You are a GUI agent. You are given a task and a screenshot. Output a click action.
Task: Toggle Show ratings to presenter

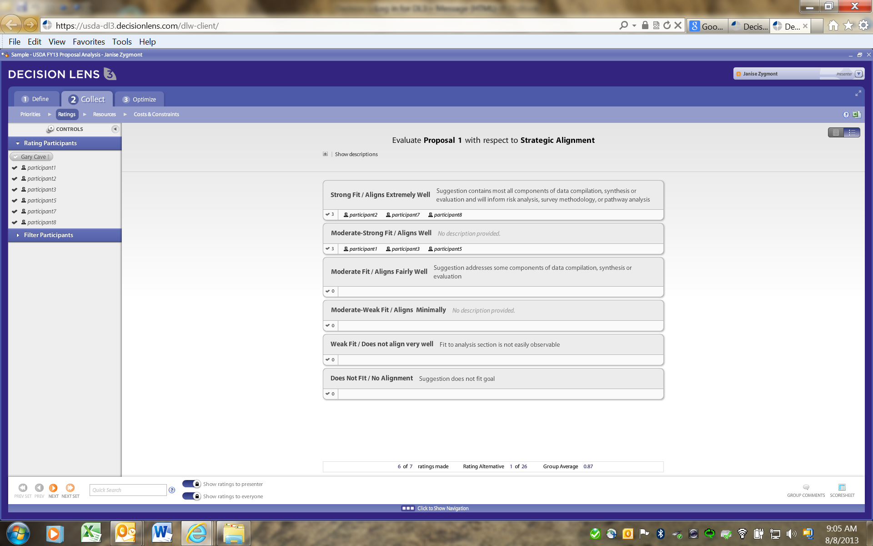[191, 484]
